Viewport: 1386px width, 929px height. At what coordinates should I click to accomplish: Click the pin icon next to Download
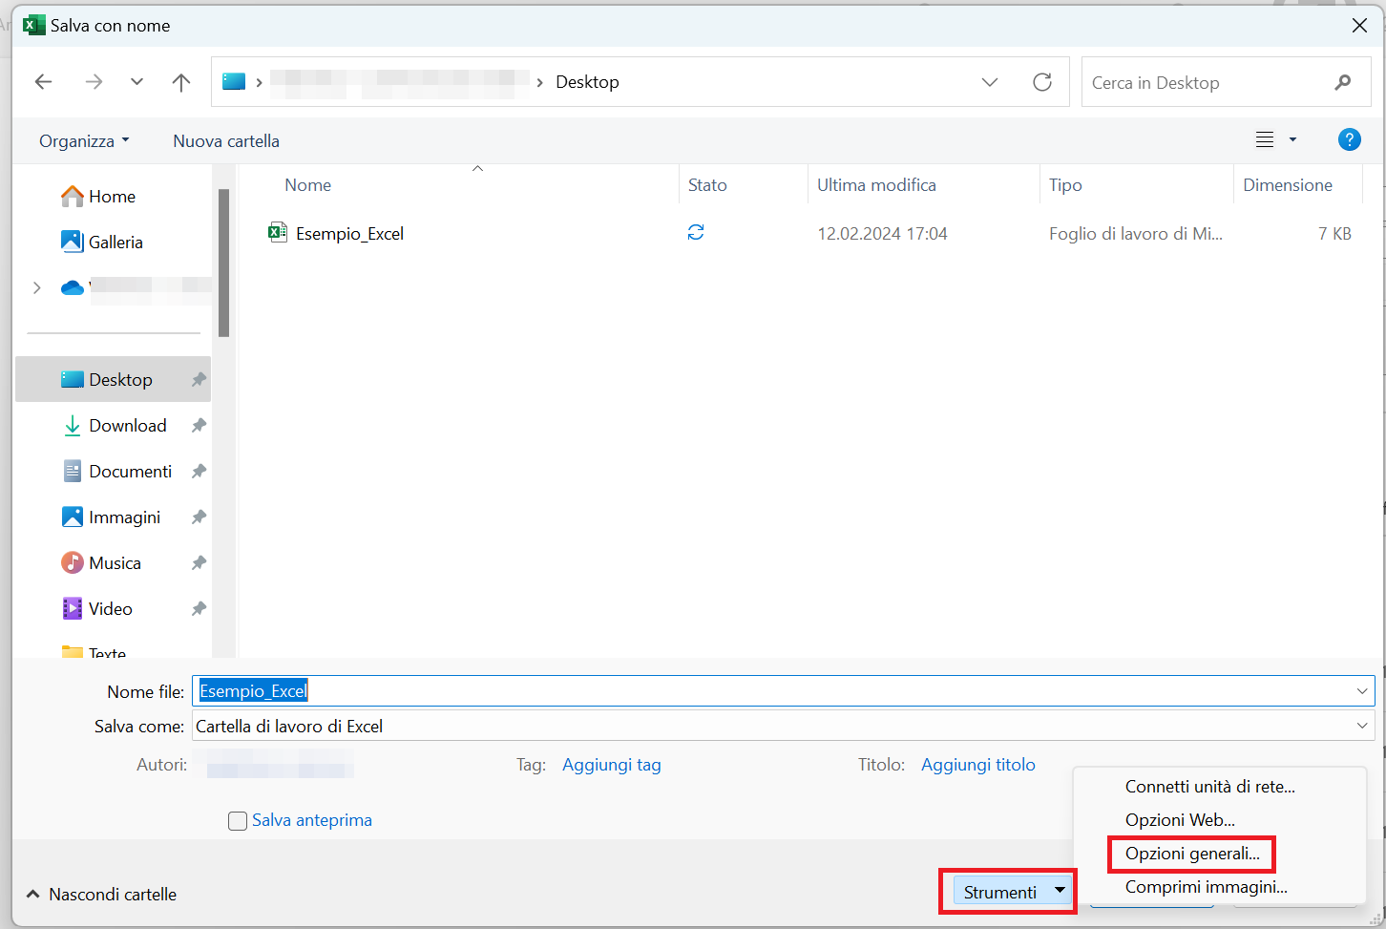pos(199,426)
